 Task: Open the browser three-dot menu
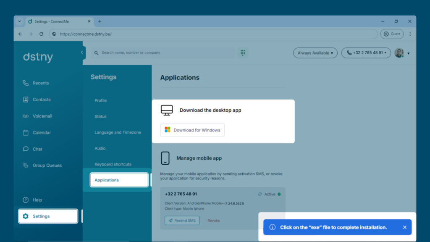point(410,34)
